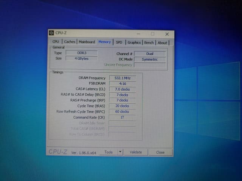This screenshot has height=181, width=242.
Task: Click the empty Uncore Frequency field
Action: point(150,65)
